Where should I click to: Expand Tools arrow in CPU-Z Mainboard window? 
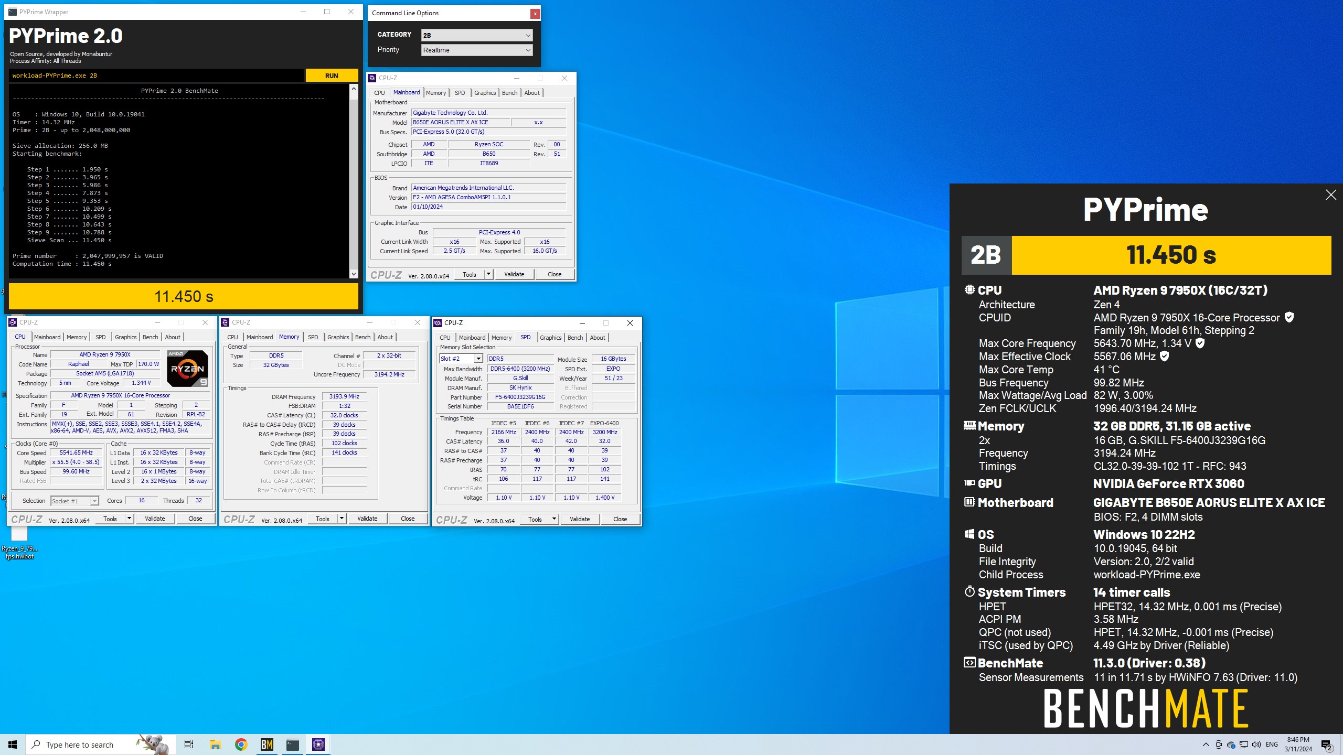(489, 274)
